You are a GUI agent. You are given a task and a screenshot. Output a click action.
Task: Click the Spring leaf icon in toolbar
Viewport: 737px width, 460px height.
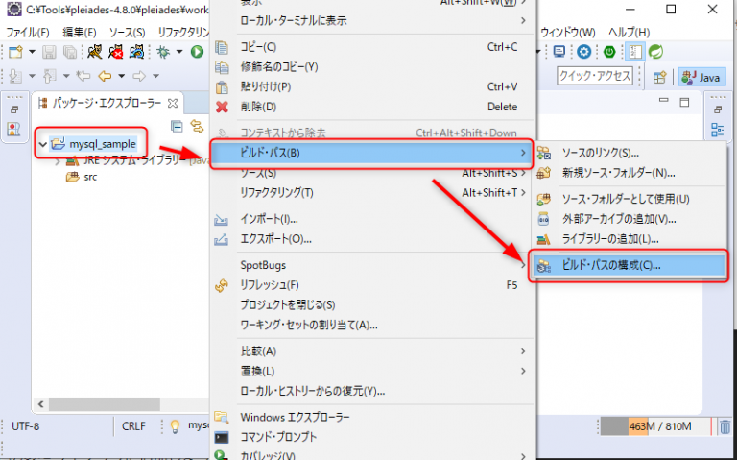pyautogui.click(x=656, y=52)
